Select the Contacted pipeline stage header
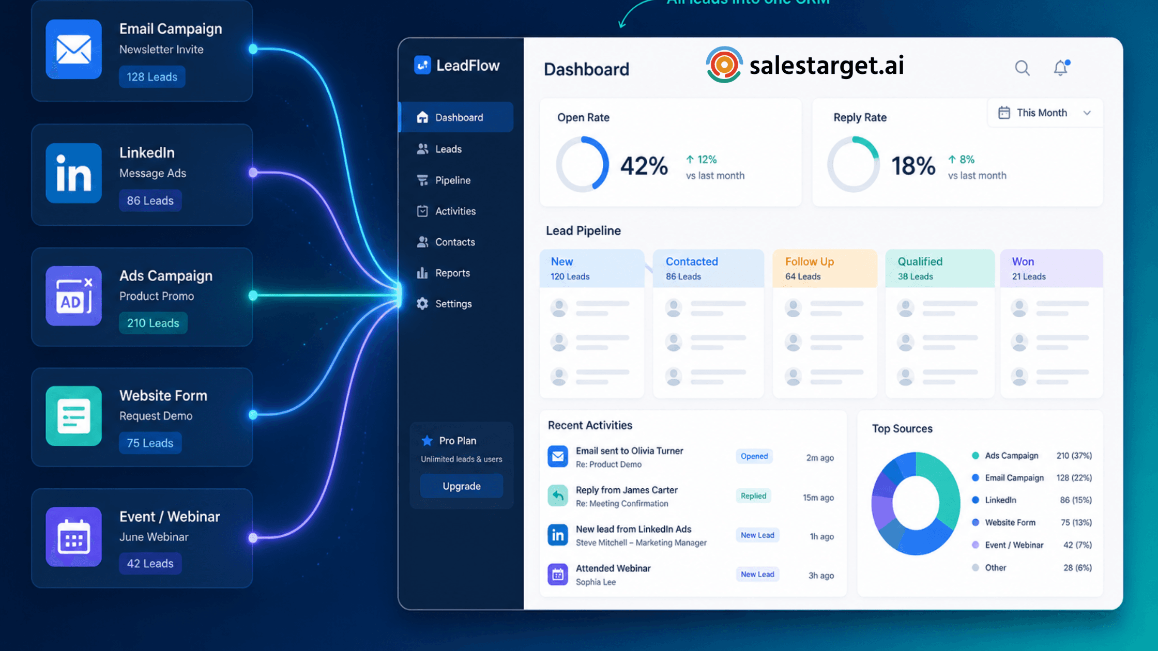The image size is (1158, 651). point(708,268)
